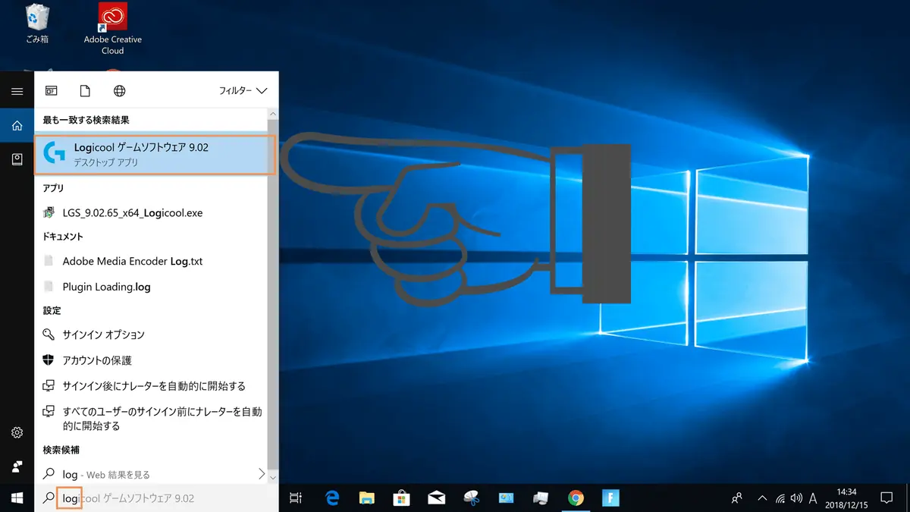Expand the hamburger menu in search panel
The image size is (910, 512).
[x=17, y=92]
